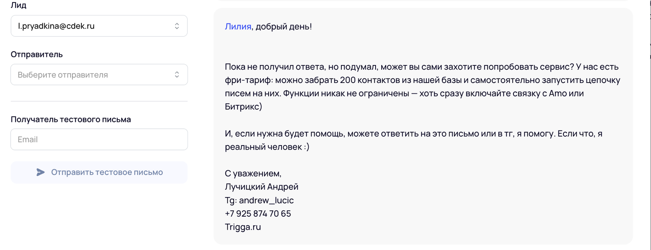Click the signature name "Лучицкий Андрей"
Image resolution: width=651 pixels, height=250 pixels.
[x=262, y=187]
